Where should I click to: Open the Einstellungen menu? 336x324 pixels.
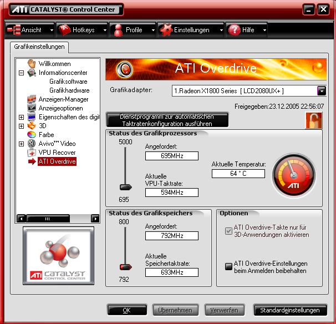click(191, 30)
